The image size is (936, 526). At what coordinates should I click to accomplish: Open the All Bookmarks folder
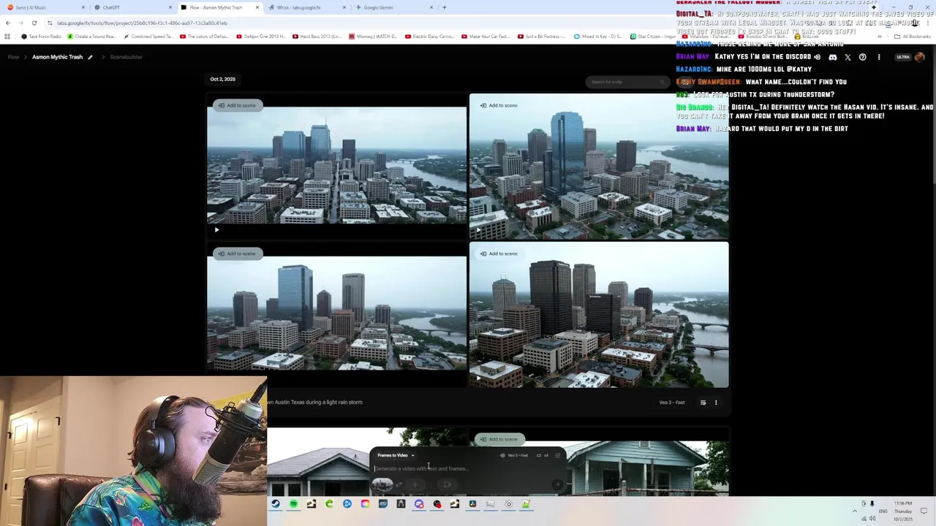pos(913,37)
